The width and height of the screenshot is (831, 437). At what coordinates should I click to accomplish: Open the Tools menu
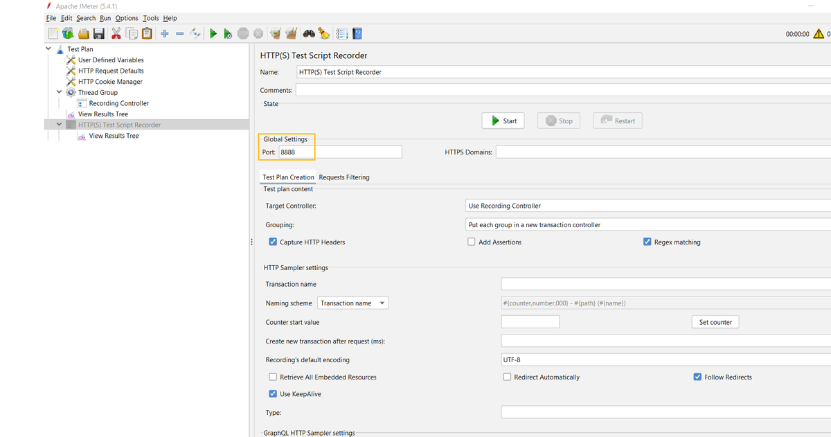(151, 18)
